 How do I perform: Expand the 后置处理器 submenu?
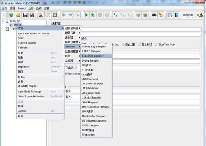[x=73, y=52]
